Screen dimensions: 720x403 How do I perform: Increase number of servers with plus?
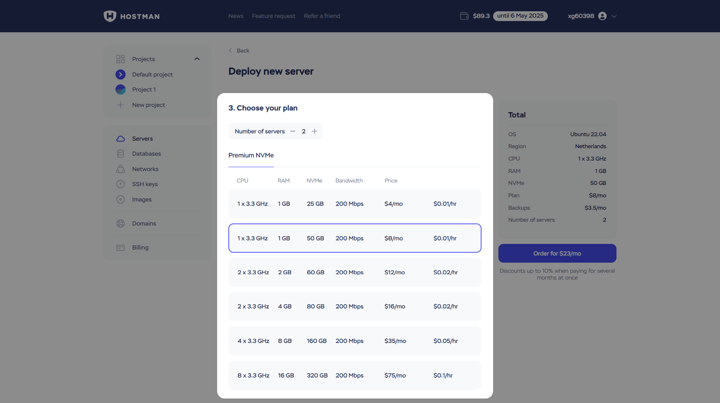coord(315,131)
